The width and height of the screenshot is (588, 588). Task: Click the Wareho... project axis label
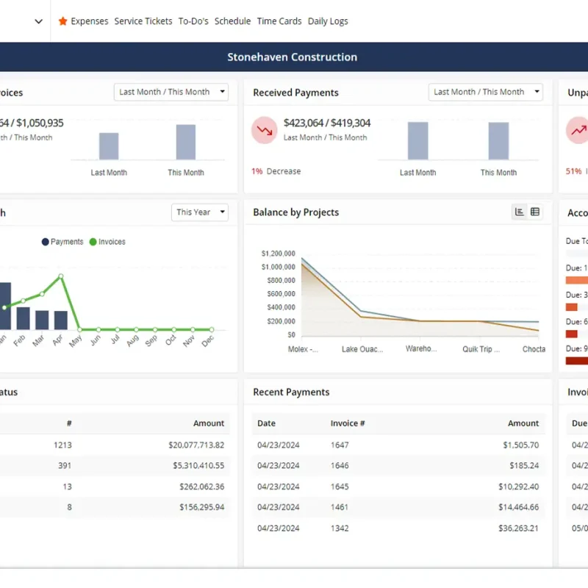click(421, 348)
